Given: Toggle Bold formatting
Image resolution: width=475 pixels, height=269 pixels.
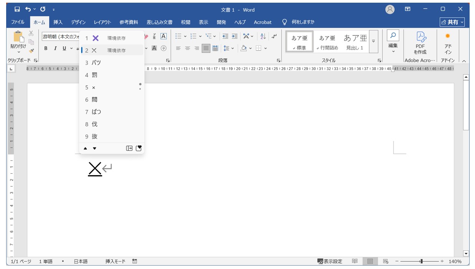Looking at the screenshot, I should 46,48.
